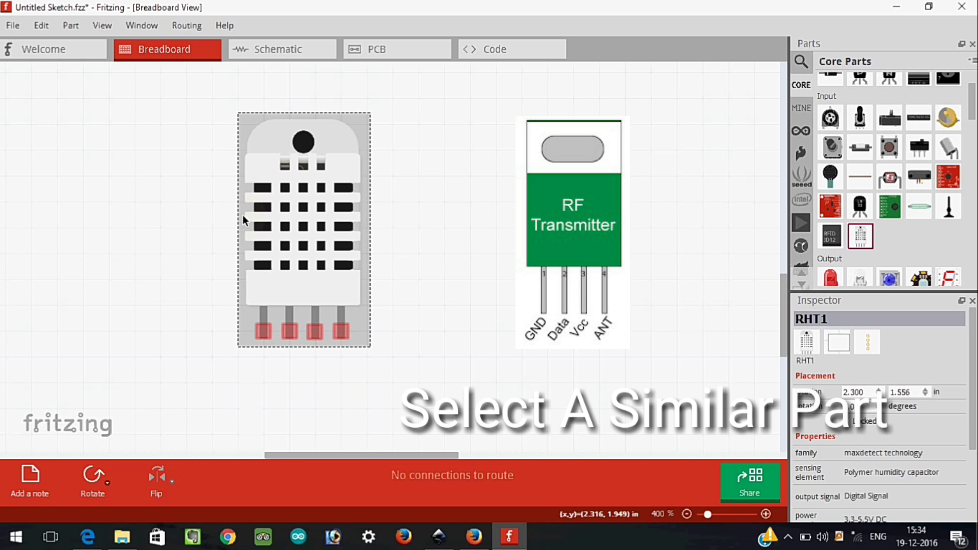Open Core Parts bin options menu

(972, 60)
